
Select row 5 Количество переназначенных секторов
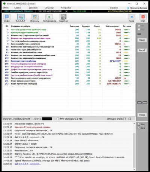tap(69, 38)
